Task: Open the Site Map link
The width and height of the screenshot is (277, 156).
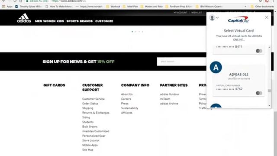Action: tap(87, 149)
